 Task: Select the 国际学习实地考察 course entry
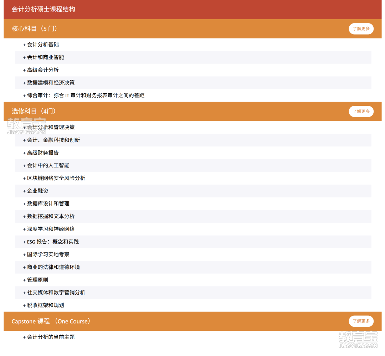click(x=193, y=254)
